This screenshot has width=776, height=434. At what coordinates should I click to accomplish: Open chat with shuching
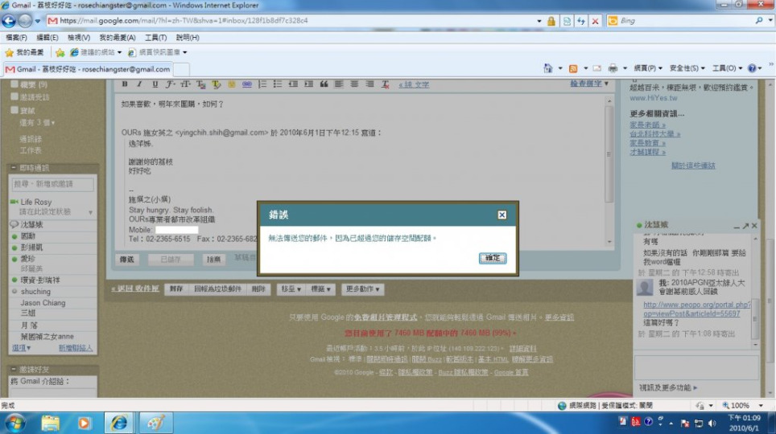click(x=35, y=292)
